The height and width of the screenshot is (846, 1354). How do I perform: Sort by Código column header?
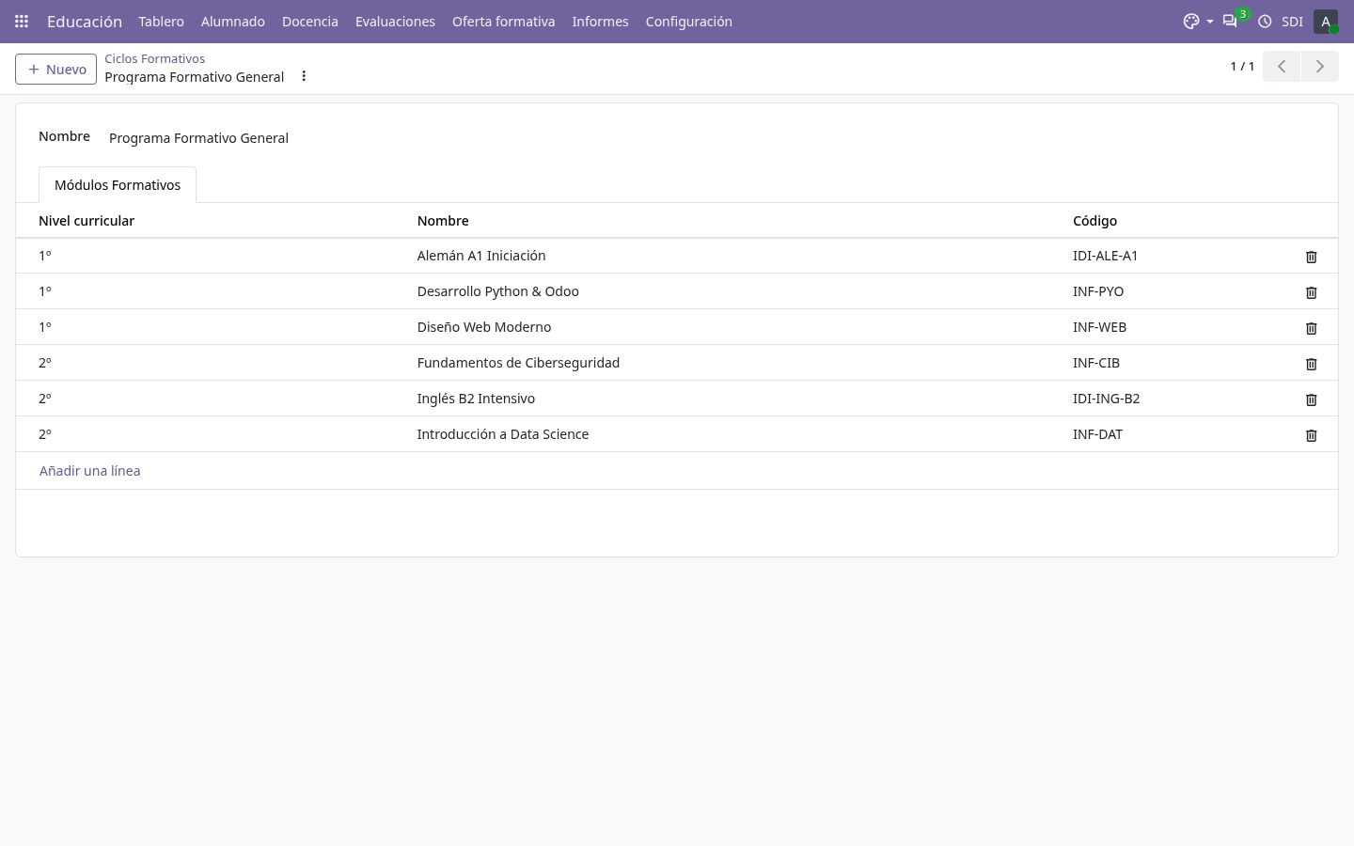[1094, 221]
